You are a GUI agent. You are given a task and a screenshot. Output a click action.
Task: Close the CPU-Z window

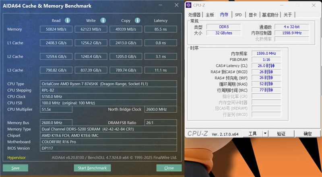point(314,5)
